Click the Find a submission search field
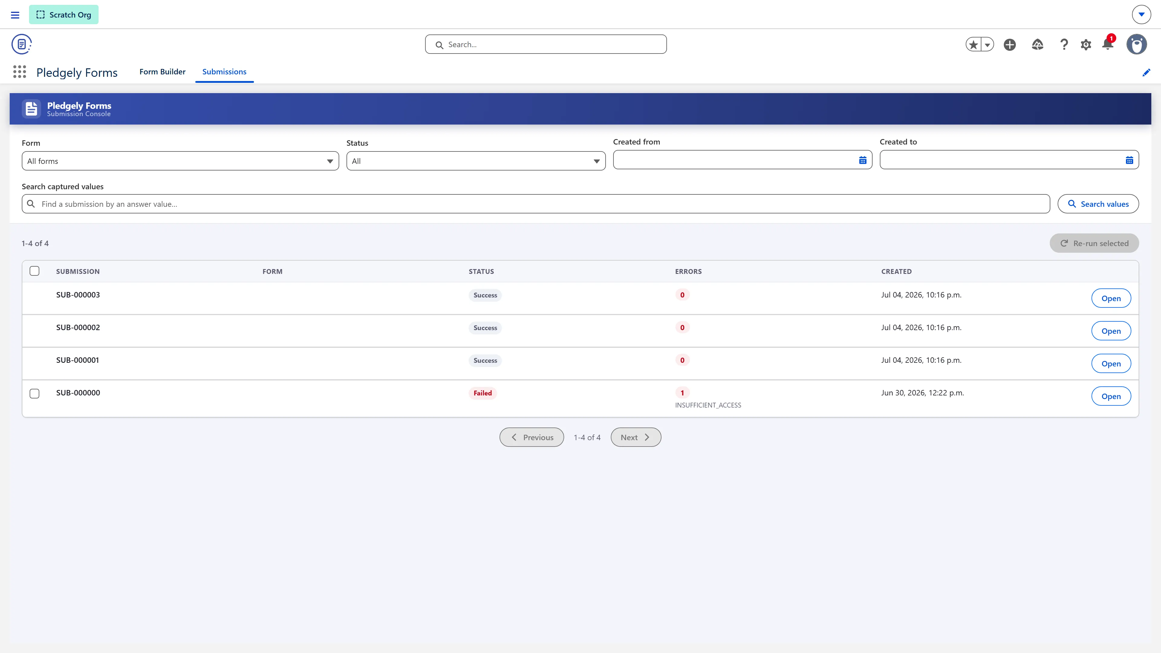 click(x=536, y=204)
